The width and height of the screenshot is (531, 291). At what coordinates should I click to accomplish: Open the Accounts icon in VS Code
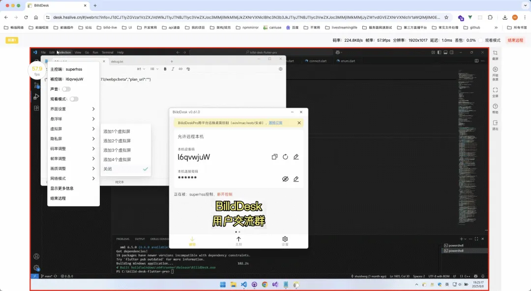[x=36, y=257]
